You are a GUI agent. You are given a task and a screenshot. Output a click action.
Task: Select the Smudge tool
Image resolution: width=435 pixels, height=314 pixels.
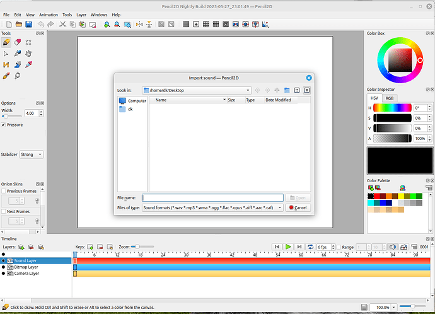pos(18,76)
